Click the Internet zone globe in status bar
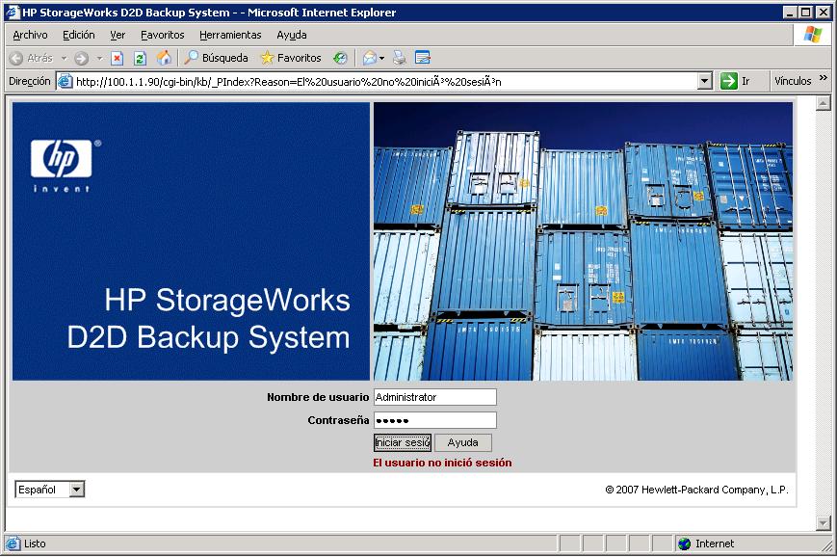 coord(684,544)
